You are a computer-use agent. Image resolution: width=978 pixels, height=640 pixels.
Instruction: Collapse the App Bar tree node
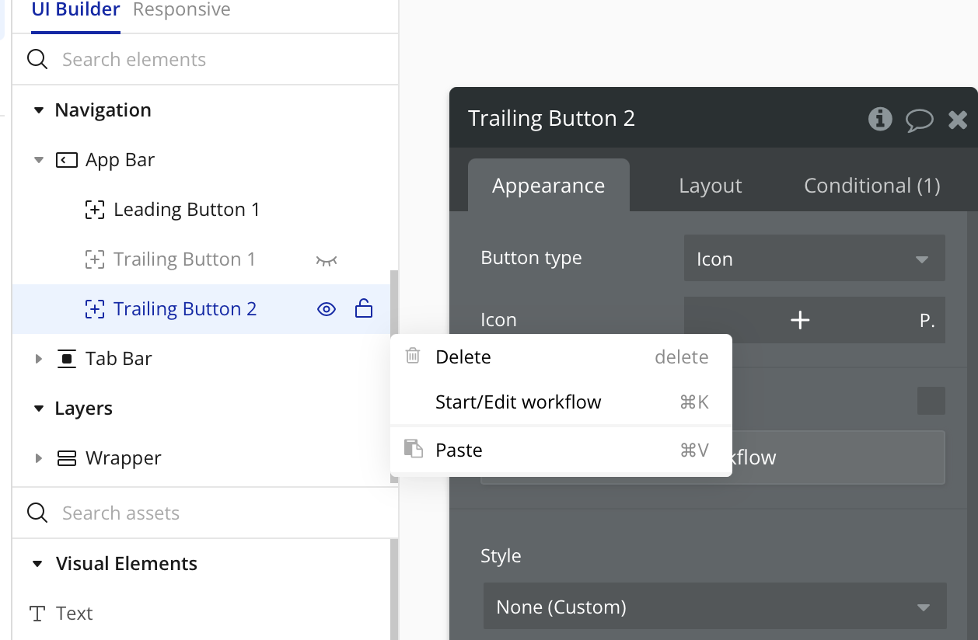coord(39,160)
